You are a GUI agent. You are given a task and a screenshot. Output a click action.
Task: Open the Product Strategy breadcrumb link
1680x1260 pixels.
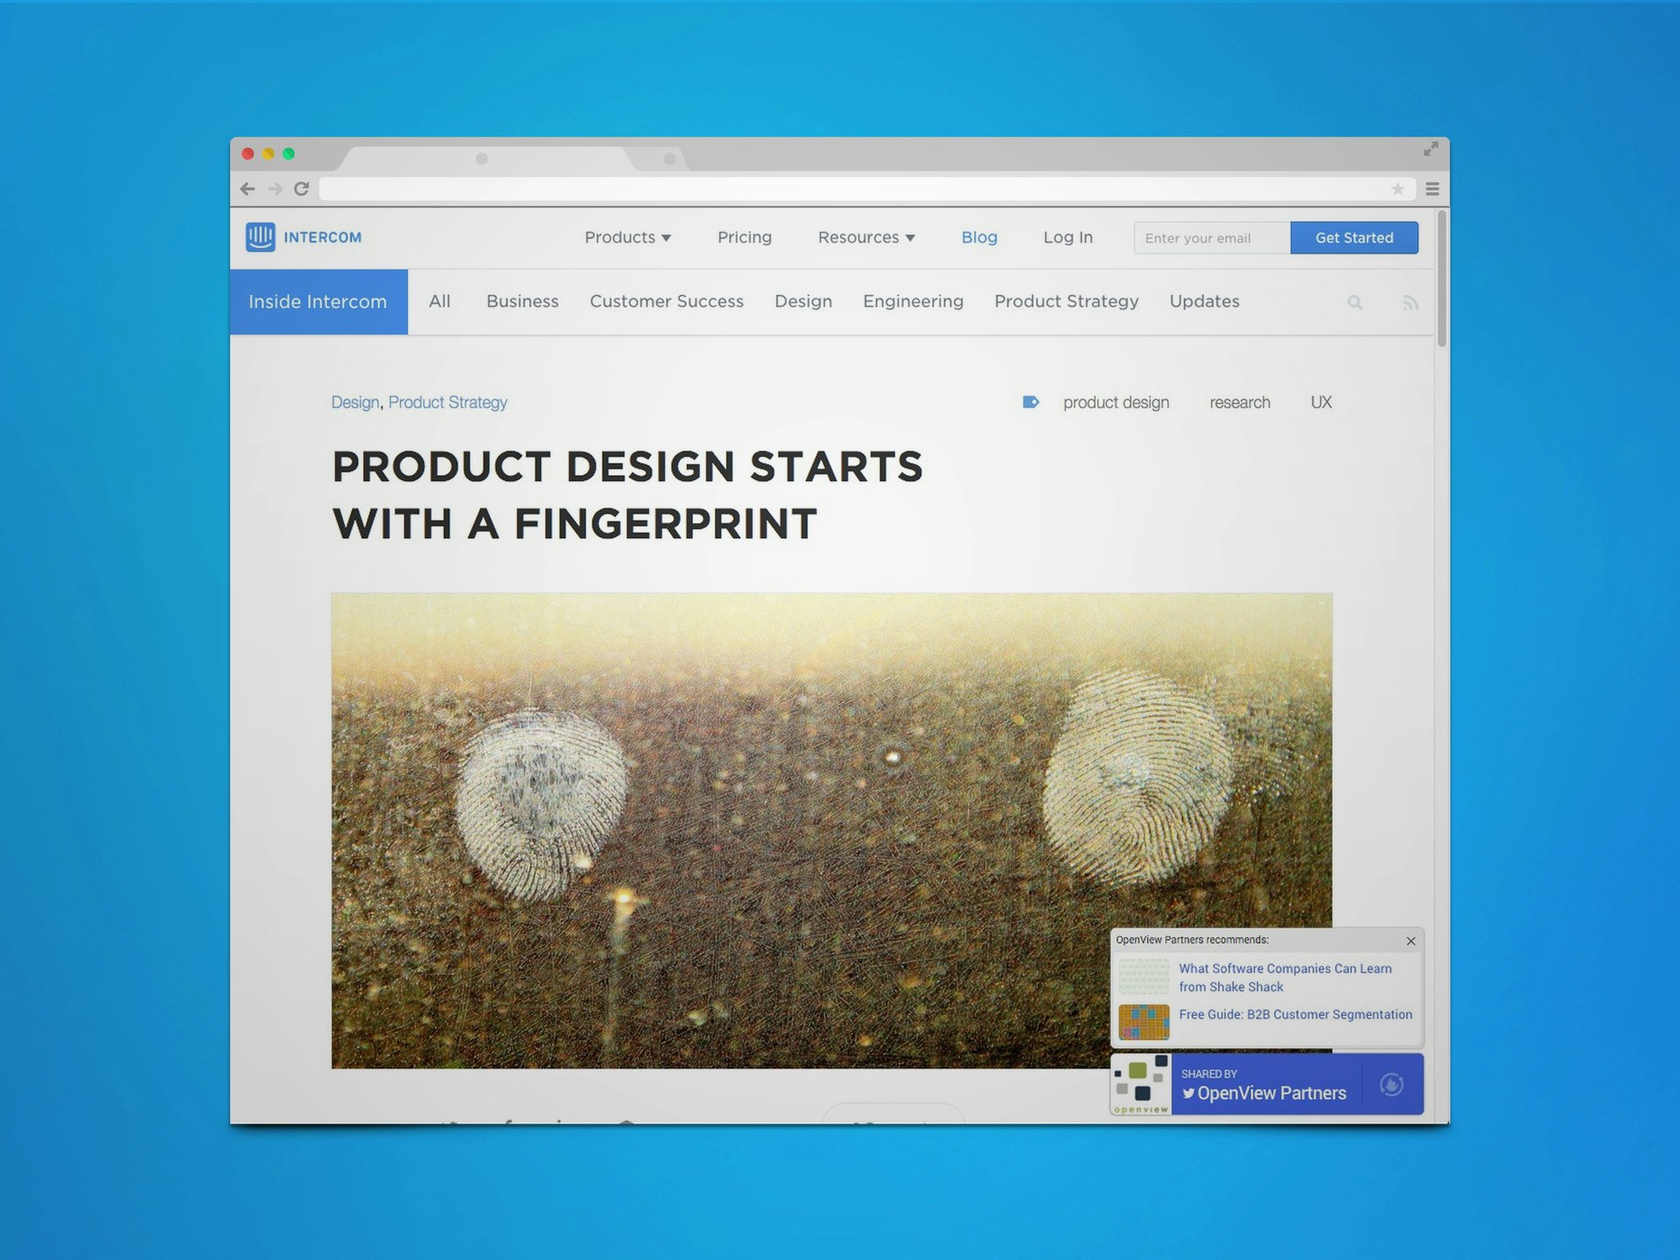pos(447,402)
